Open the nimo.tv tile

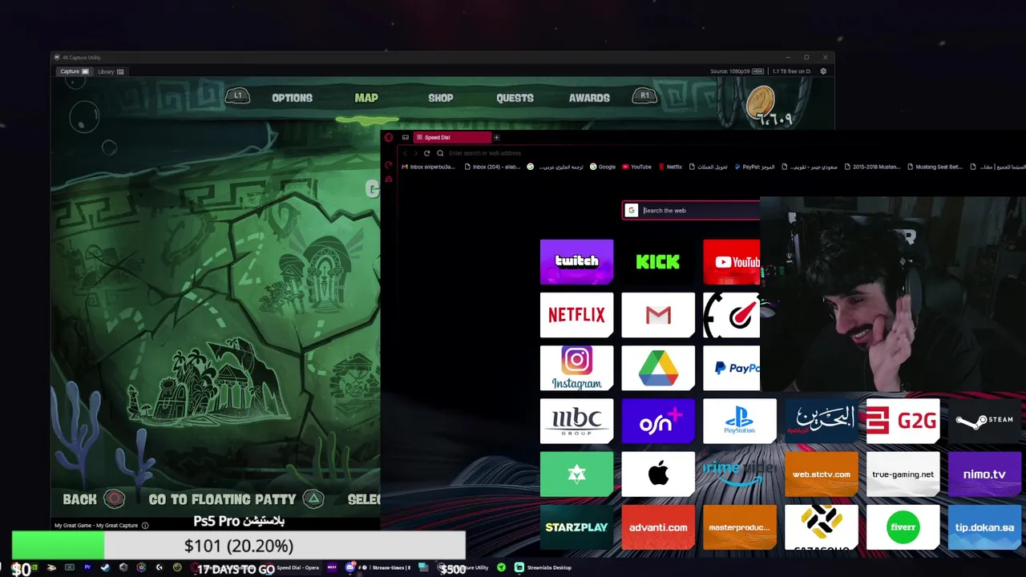click(x=984, y=474)
